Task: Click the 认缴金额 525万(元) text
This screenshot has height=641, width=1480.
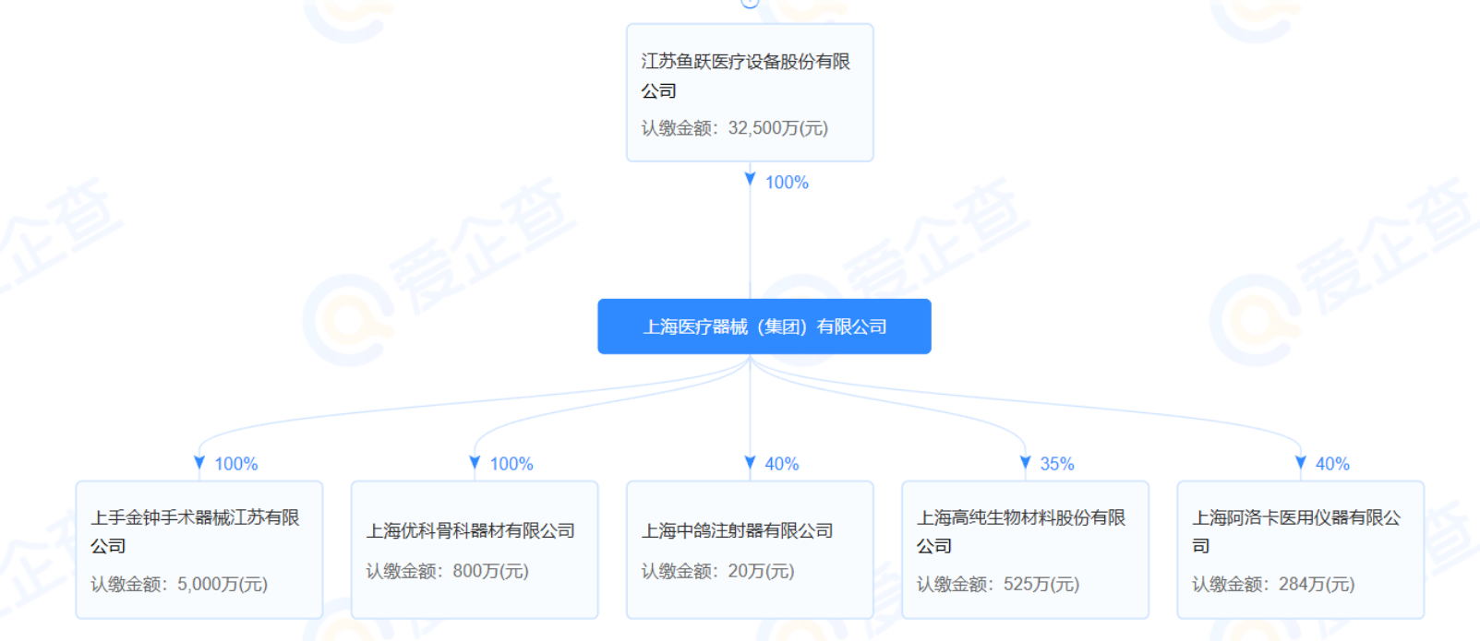Action: click(x=998, y=584)
